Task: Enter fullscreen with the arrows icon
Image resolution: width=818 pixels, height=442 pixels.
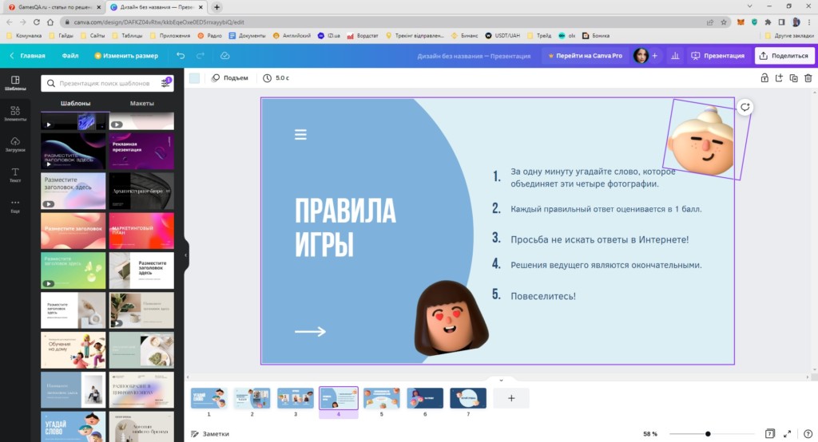Action: point(787,434)
